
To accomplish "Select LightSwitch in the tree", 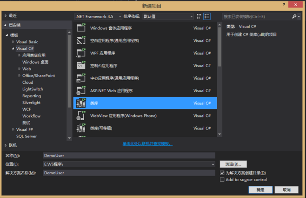I will point(33,89).
